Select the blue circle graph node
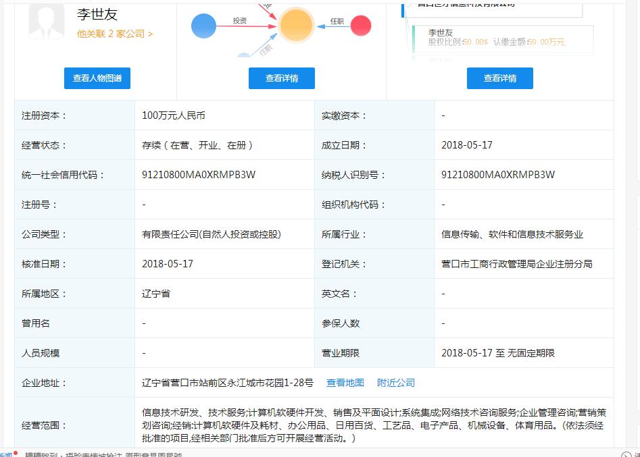Viewport: 640px width, 457px height. (203, 26)
